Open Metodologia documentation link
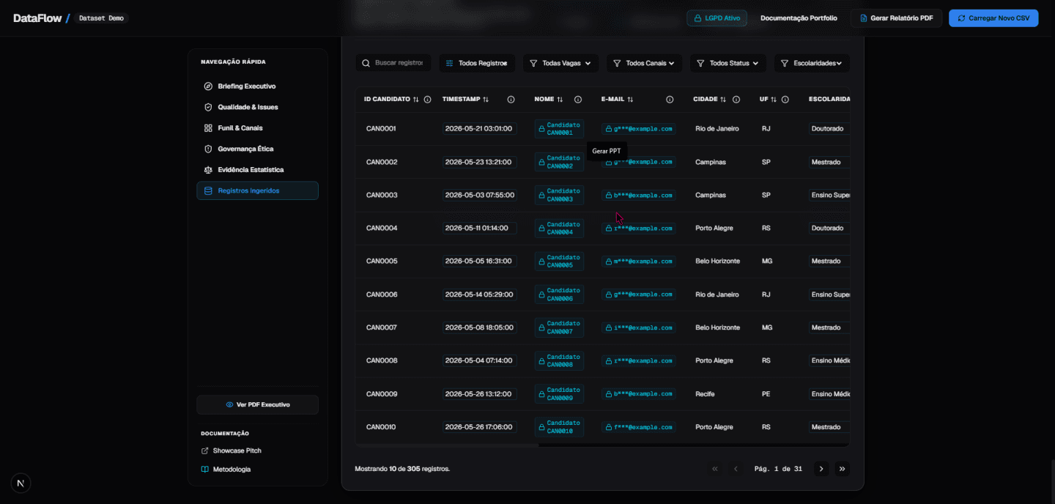 pyautogui.click(x=226, y=469)
